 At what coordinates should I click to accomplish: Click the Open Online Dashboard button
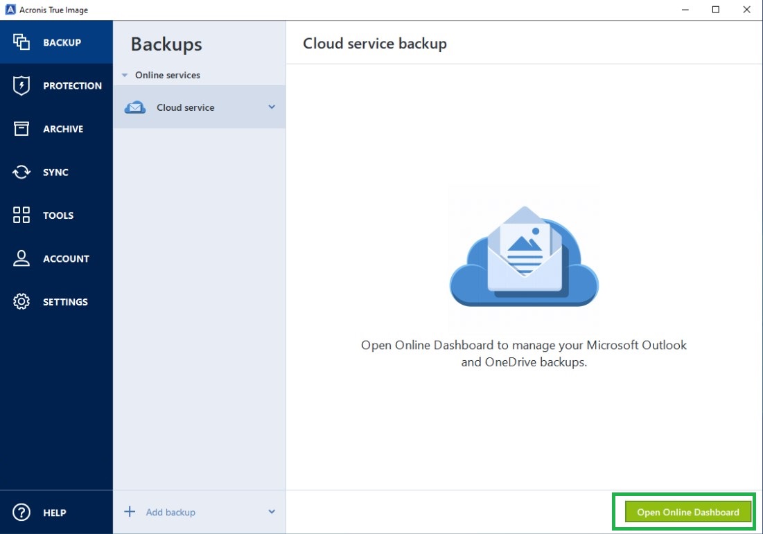pyautogui.click(x=685, y=512)
